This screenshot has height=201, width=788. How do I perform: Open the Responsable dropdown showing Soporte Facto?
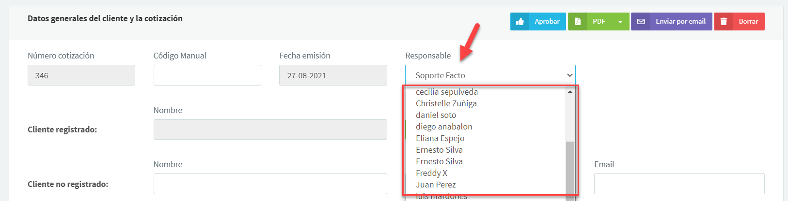coord(490,75)
